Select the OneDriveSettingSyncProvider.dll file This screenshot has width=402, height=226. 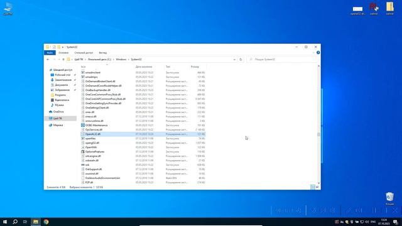pos(103,103)
